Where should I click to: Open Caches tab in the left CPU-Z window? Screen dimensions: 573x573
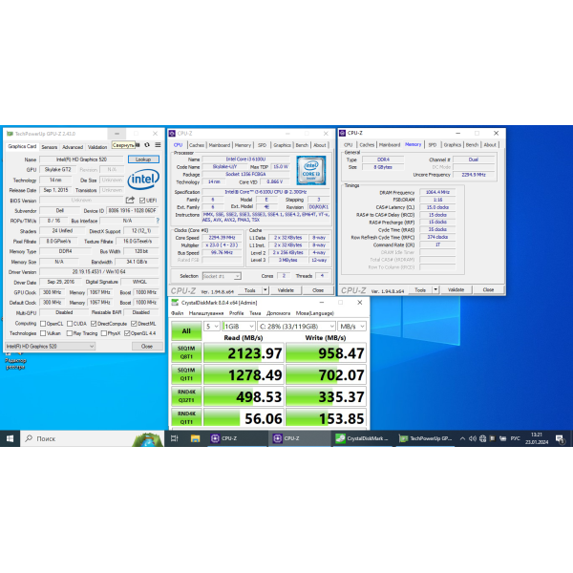click(x=197, y=145)
